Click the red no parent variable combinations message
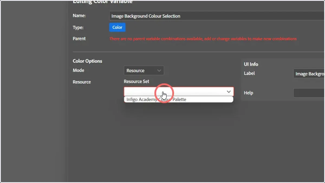Image resolution: width=325 pixels, height=183 pixels. click(x=203, y=39)
